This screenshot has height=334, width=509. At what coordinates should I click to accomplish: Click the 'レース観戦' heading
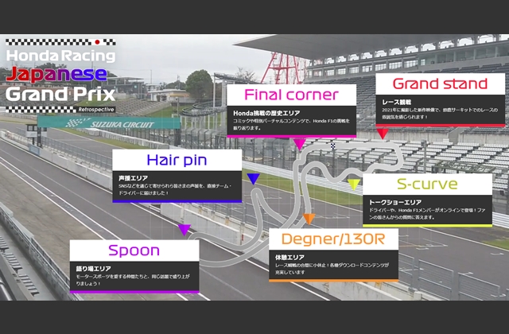point(397,103)
